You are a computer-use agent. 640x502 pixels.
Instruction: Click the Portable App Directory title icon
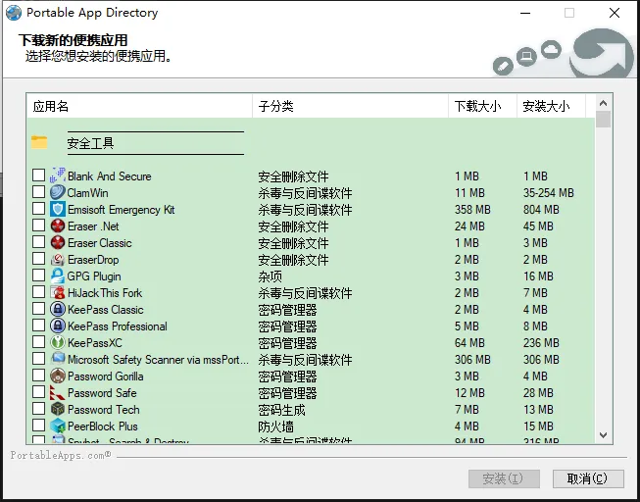tap(14, 13)
